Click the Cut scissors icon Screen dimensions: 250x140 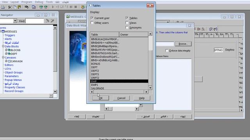(10, 7)
